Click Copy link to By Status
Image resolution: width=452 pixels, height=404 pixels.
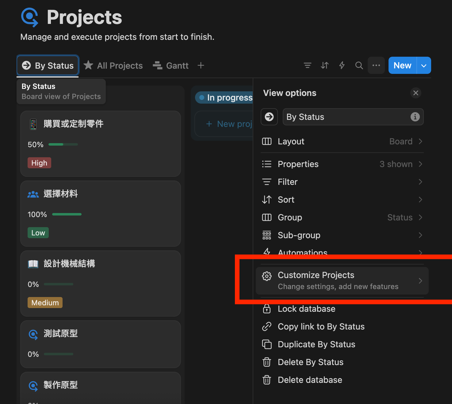(321, 326)
